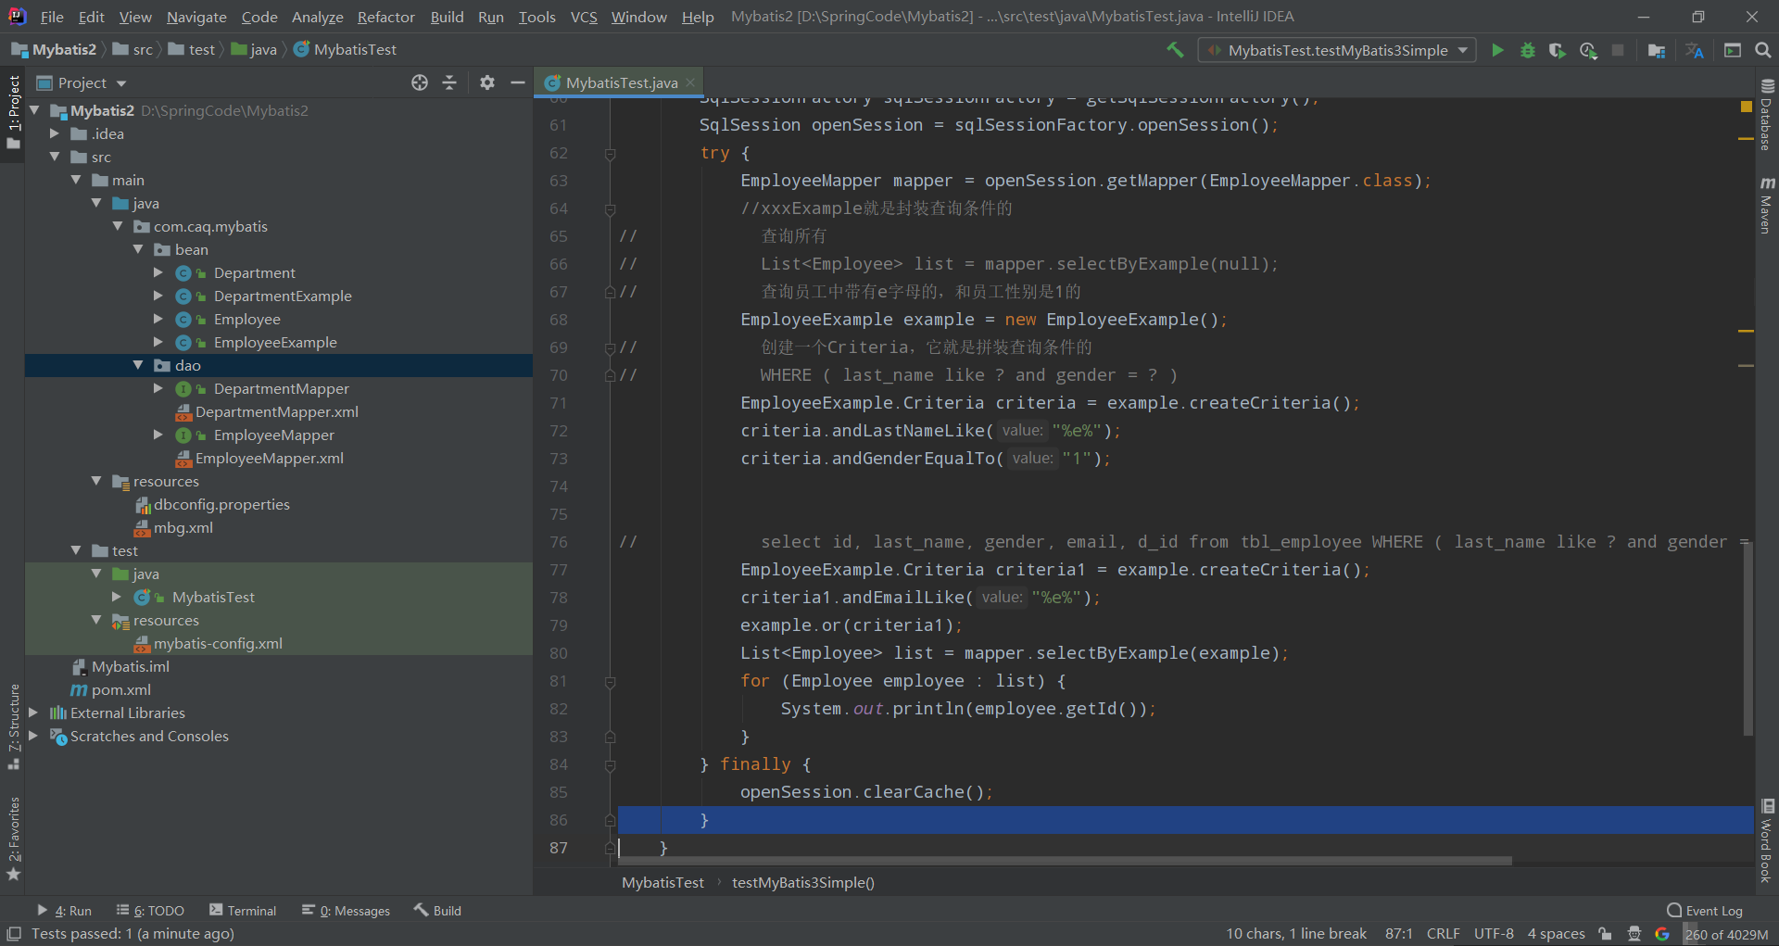Run MybatisTest.testMyBatis3Simple with green play icon

[1497, 50]
